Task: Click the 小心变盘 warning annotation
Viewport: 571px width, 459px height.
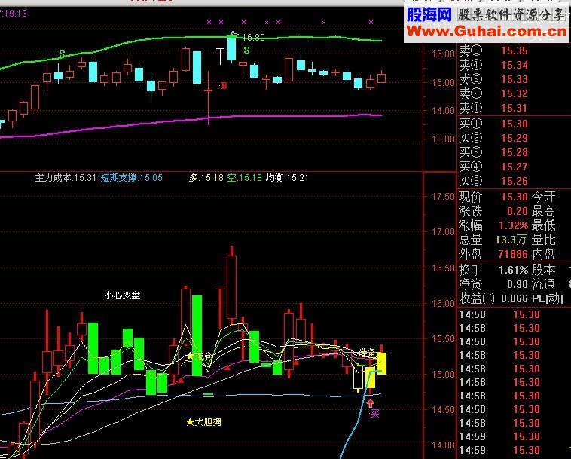Action: pyautogui.click(x=122, y=295)
